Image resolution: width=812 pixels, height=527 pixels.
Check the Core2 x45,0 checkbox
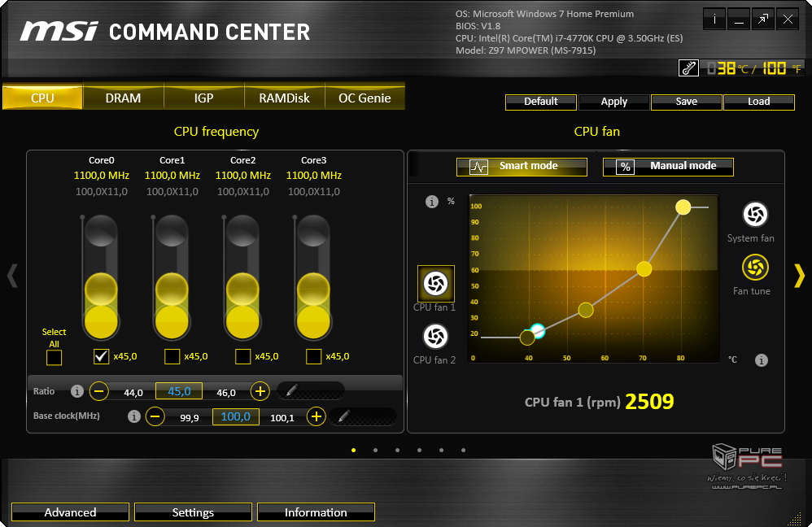(x=243, y=356)
